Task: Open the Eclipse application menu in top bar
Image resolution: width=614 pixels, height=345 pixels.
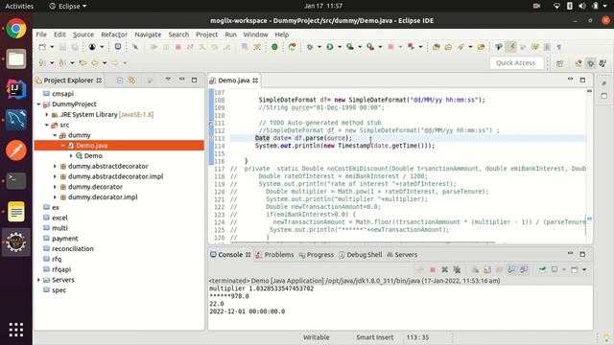Action: [x=68, y=6]
